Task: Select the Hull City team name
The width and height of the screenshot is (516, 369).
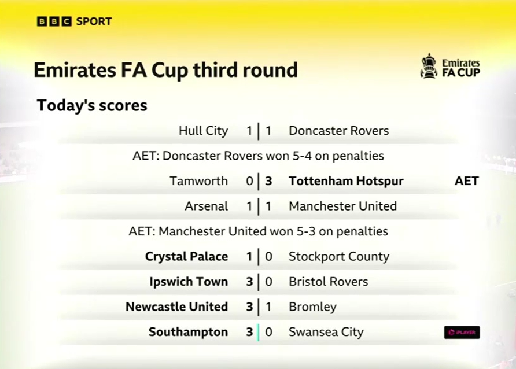Action: click(x=204, y=131)
